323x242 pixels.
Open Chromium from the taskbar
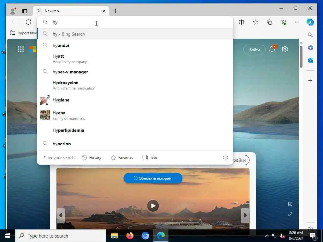coord(145,236)
